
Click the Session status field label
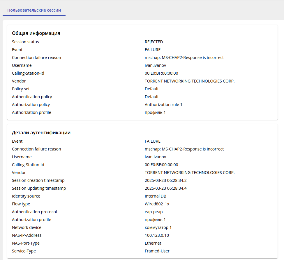(x=25, y=42)
